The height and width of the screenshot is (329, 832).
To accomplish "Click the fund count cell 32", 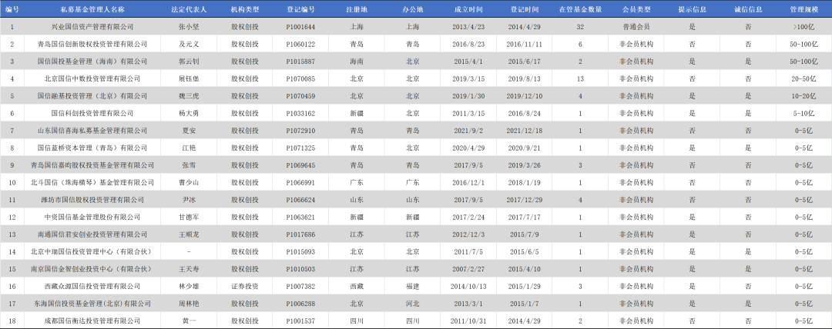I will tap(581, 26).
